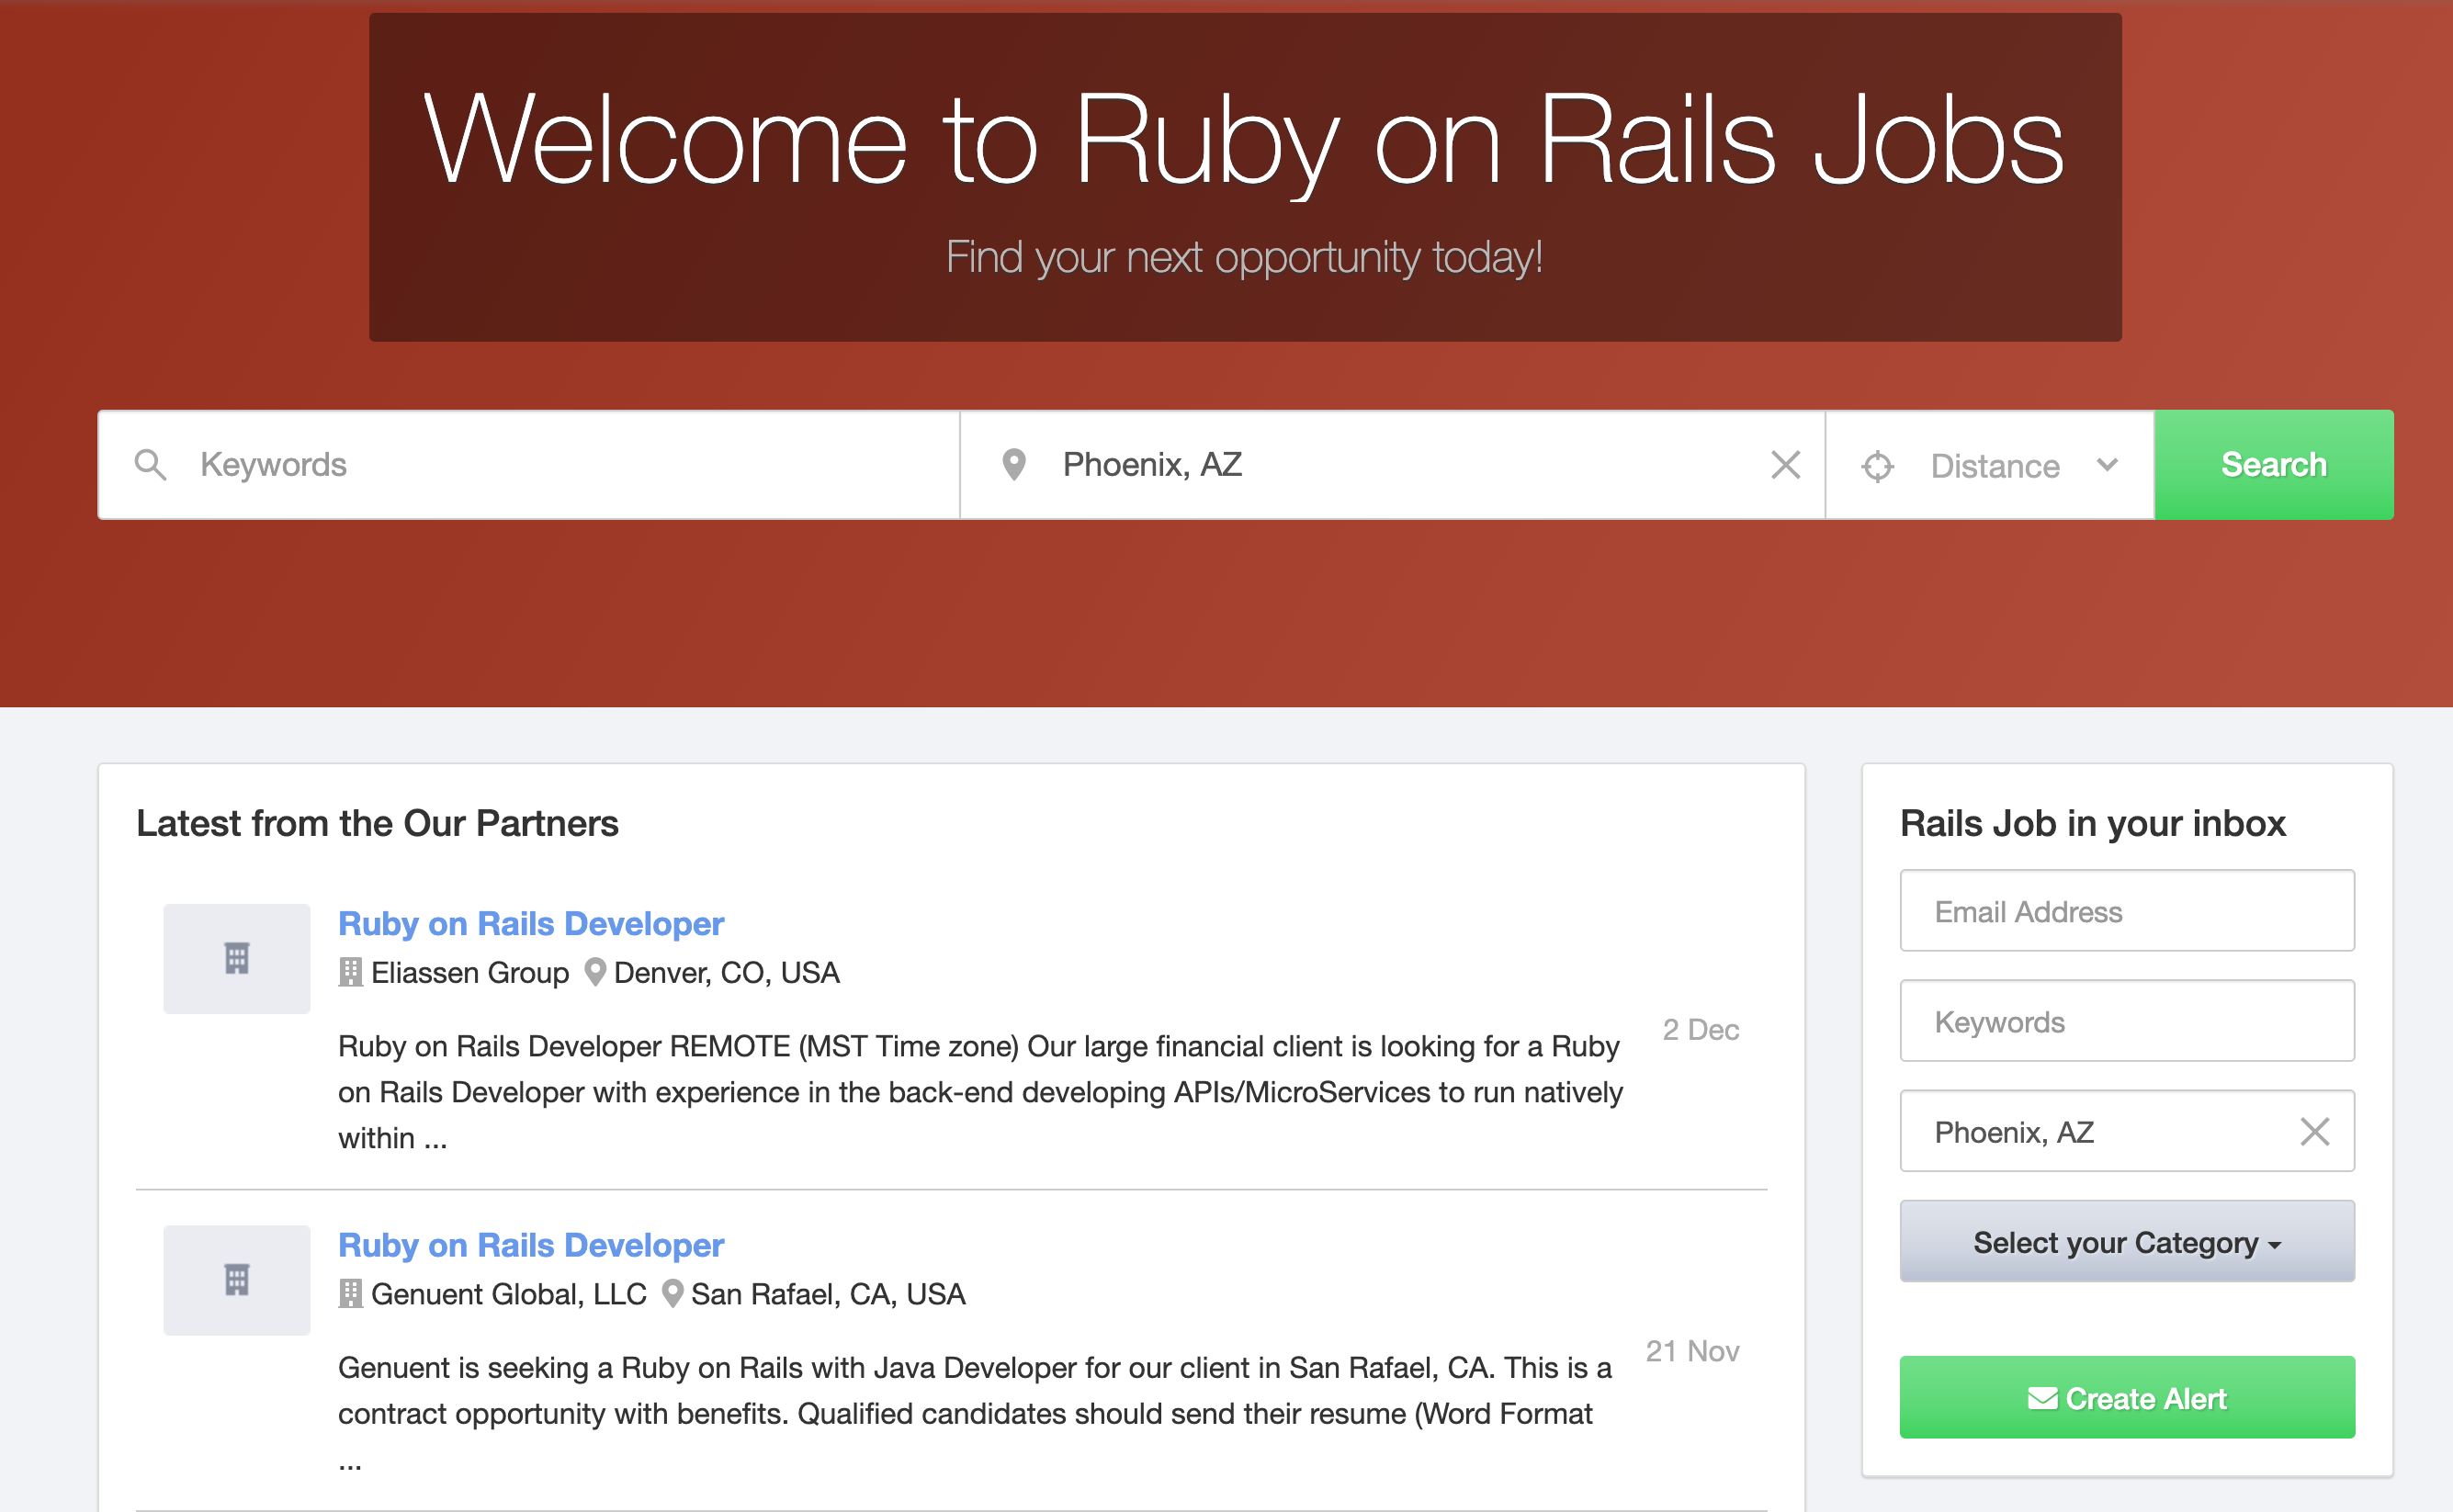Click map pin beside Denver, CO, USA
The width and height of the screenshot is (2453, 1512).
tap(595, 972)
